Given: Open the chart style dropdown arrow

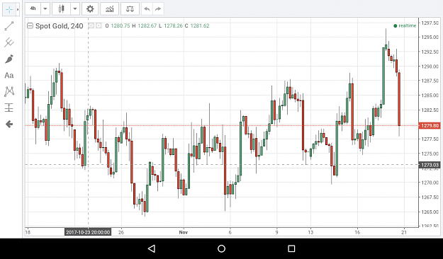Looking at the screenshot, I should pos(75,8).
